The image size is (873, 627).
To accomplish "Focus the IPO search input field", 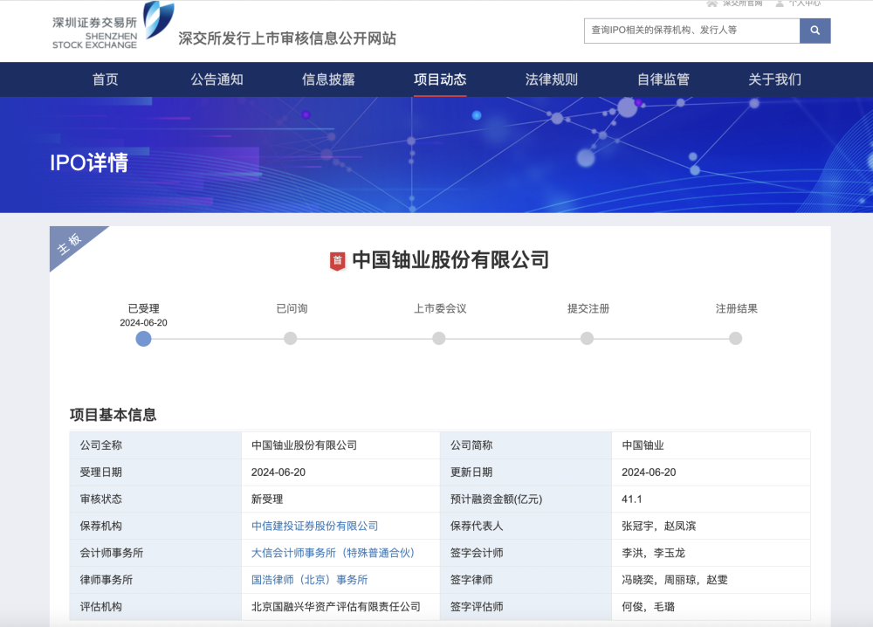I will click(691, 31).
